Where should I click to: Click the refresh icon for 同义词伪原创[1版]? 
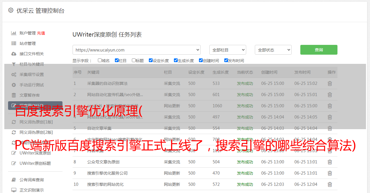[14, 122]
